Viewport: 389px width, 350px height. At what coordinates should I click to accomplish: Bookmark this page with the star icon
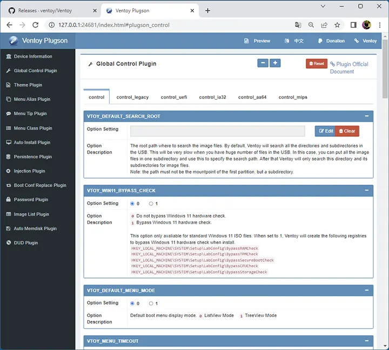tap(337, 25)
